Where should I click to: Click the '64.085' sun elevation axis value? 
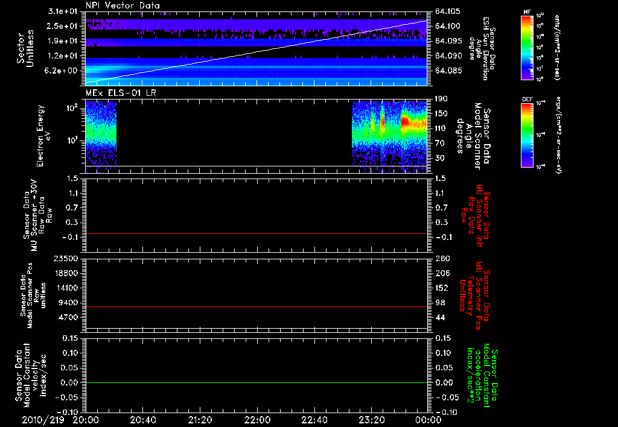[x=447, y=71]
